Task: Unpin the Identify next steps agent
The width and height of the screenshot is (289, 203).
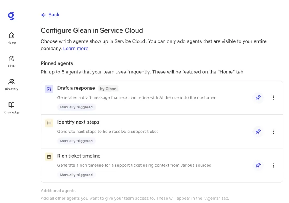Action: (258, 132)
